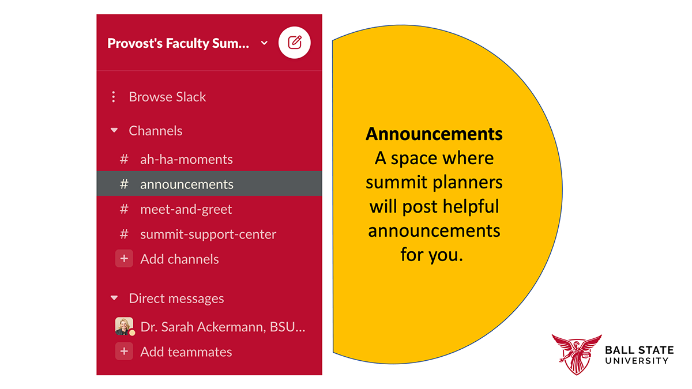Collapse the Channels section triangle
The height and width of the screenshot is (389, 692).
(x=114, y=131)
